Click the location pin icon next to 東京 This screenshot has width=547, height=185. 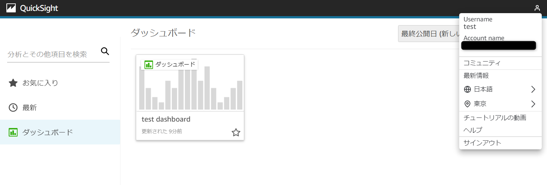coord(467,104)
